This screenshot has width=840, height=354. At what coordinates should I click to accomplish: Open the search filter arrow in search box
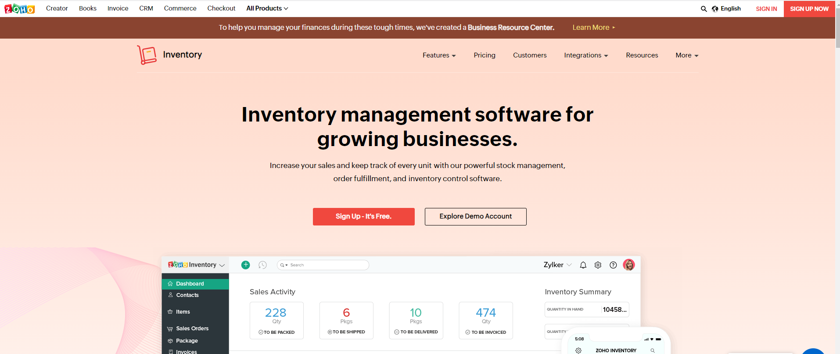click(287, 265)
